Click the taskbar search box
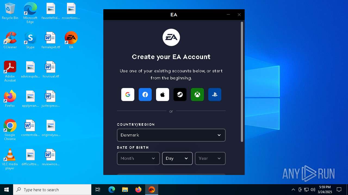Screen dimensions: 348x195 point(52,190)
